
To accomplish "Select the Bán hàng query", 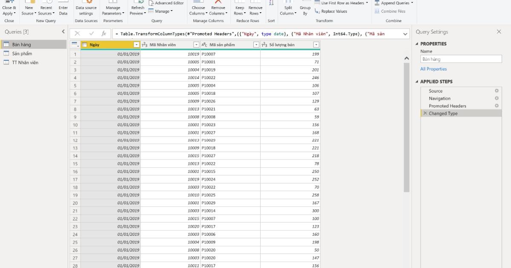I will pyautogui.click(x=26, y=44).
